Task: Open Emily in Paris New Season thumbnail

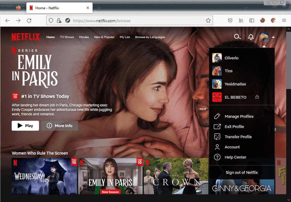Action: point(110,176)
